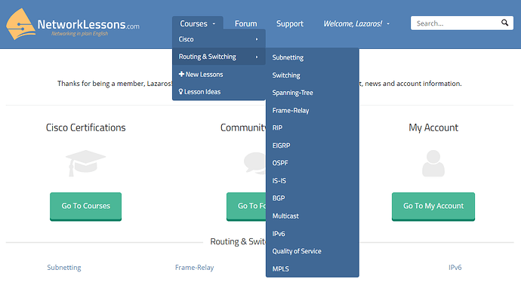Screen dimensions: 521x282
Task: Select Cisco in the Courses menu
Action: click(x=219, y=39)
